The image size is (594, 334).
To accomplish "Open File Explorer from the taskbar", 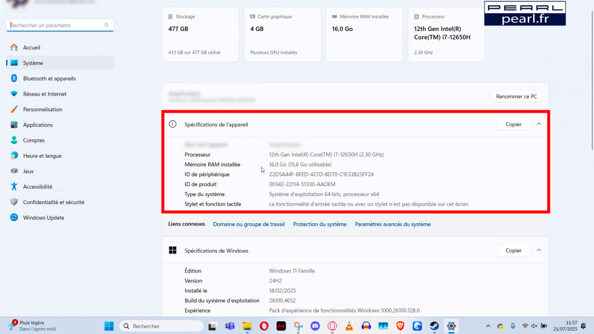I will pos(247,326).
